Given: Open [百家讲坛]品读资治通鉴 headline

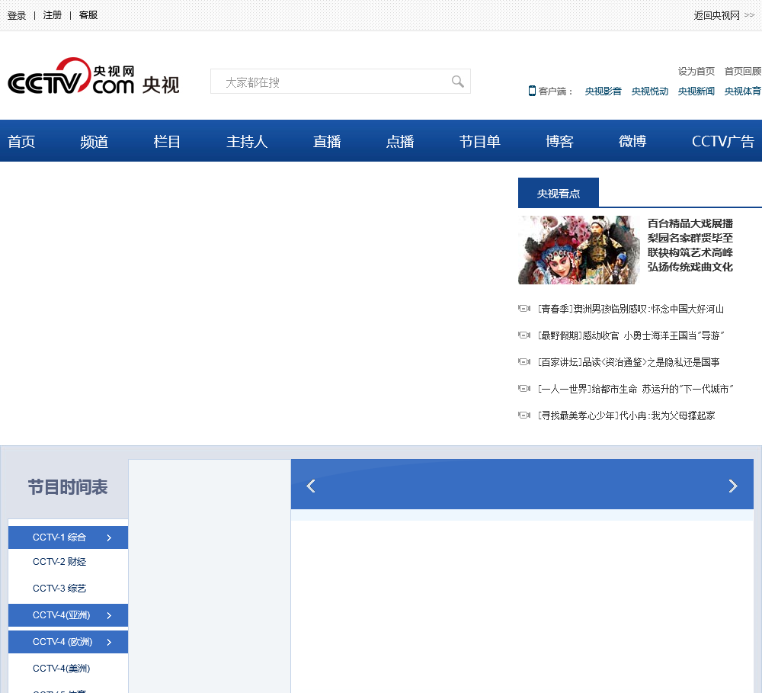Looking at the screenshot, I should 629,362.
